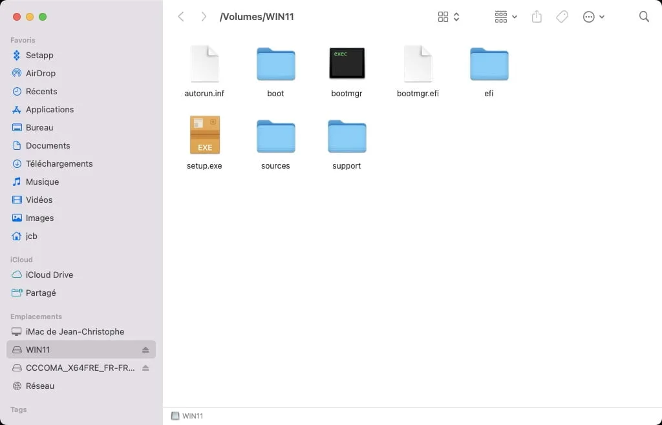This screenshot has height=425, width=662.
Task: Click the Search magnifier icon
Action: coord(644,16)
